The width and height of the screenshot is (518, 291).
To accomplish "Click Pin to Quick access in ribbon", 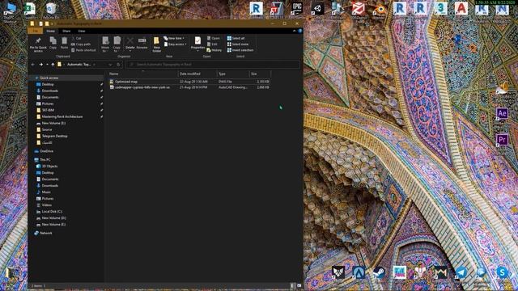I will (38, 44).
